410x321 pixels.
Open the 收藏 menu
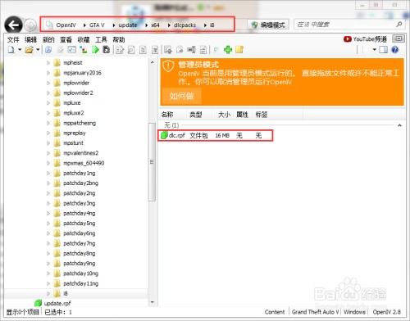pos(84,40)
